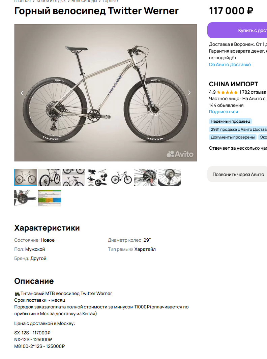Image resolution: width=267 pixels, height=359 pixels.
Task: Click Подписаться link under seller
Action: tap(223, 112)
